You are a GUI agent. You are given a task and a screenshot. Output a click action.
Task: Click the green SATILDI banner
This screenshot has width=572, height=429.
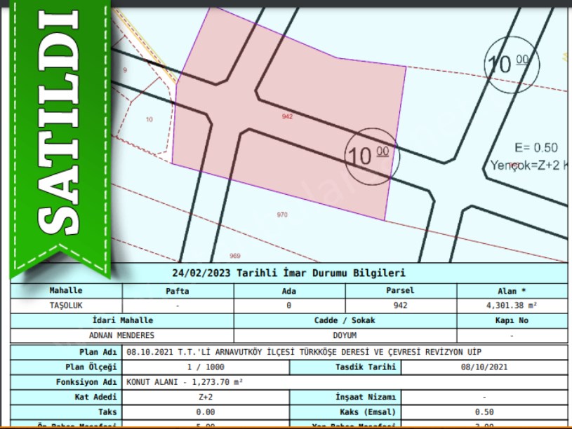click(58, 133)
